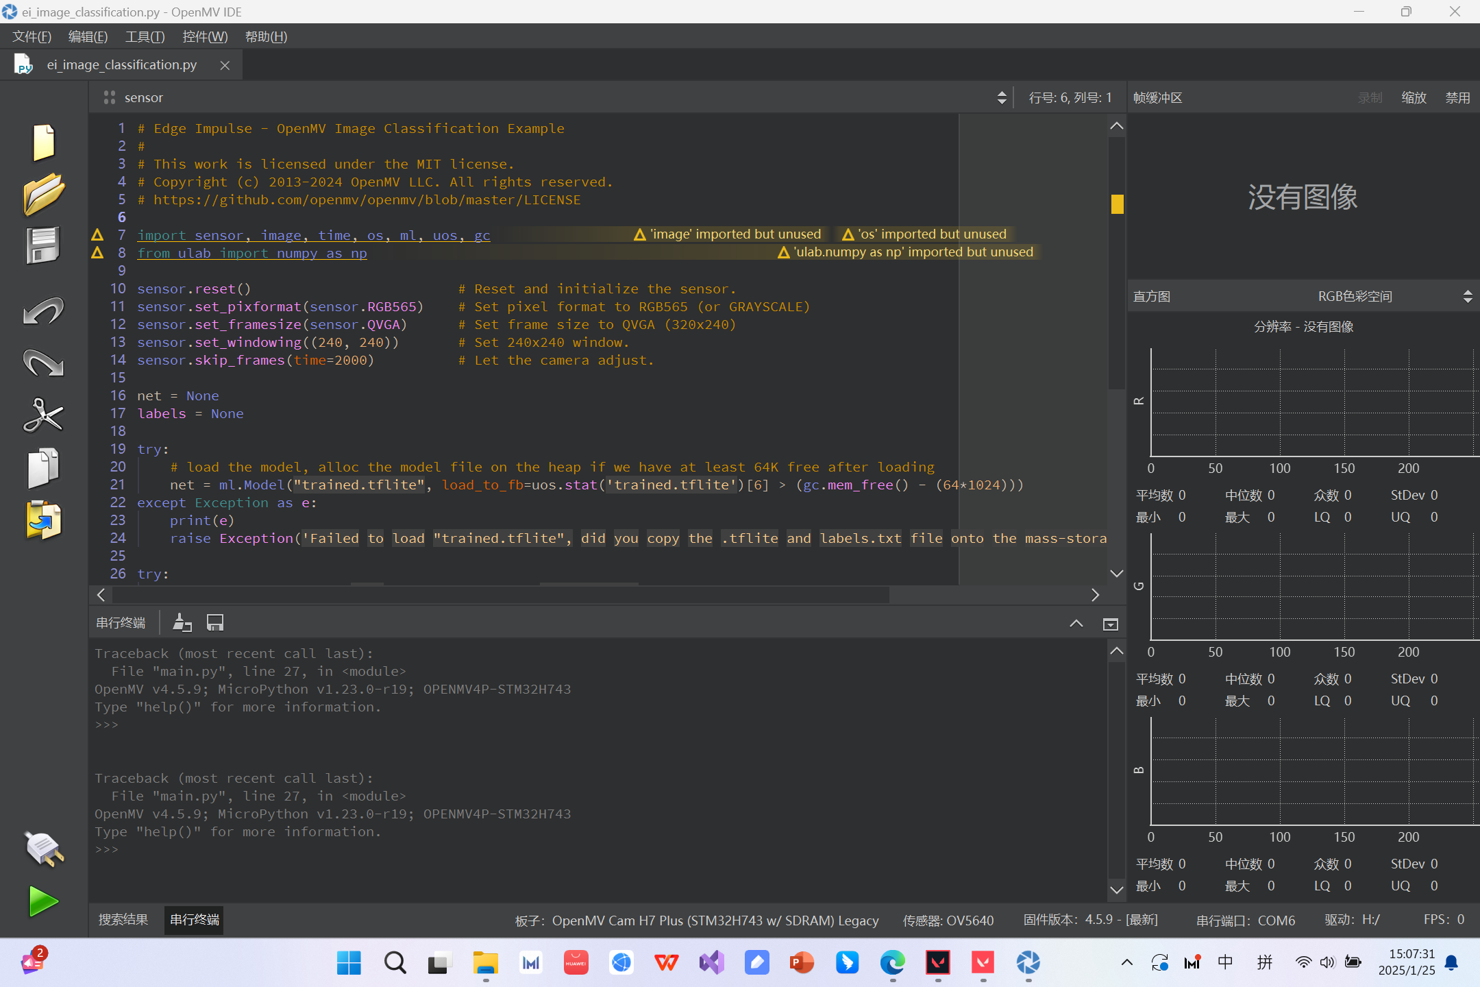This screenshot has height=987, width=1480.
Task: Open the 编辑(E) menu
Action: [88, 36]
